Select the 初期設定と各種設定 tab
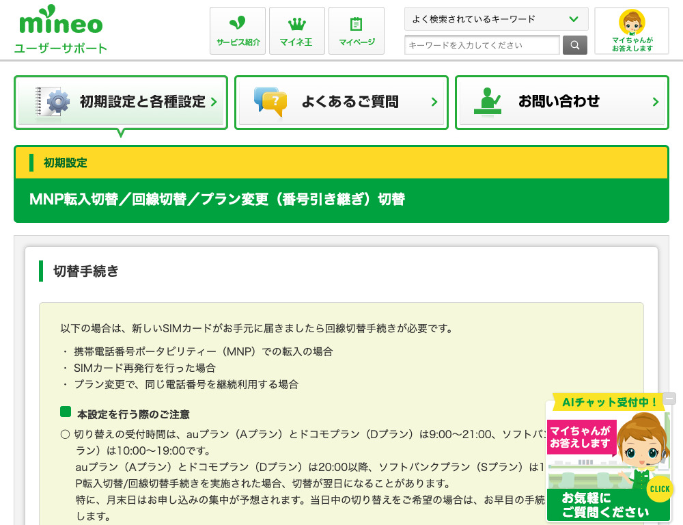 [142, 103]
